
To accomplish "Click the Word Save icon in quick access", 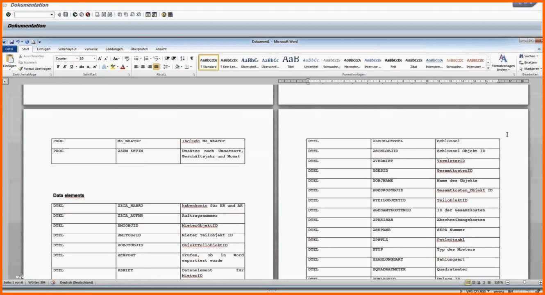I will tap(11, 42).
